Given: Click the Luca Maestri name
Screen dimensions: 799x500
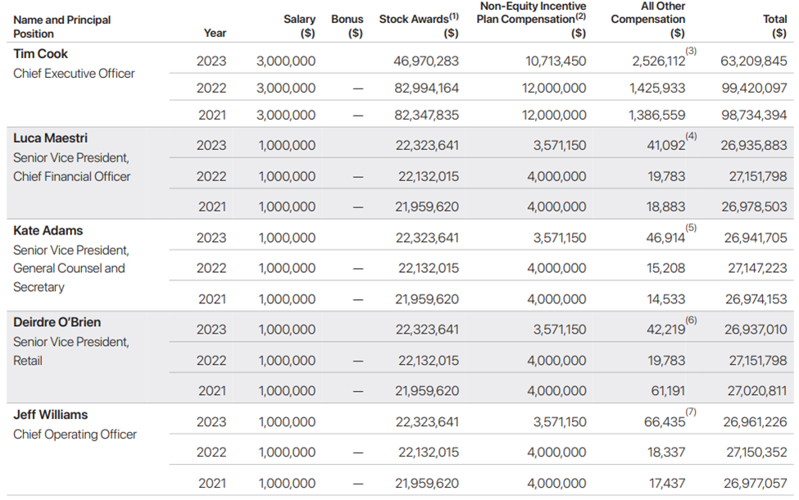Looking at the screenshot, I should 51,139.
